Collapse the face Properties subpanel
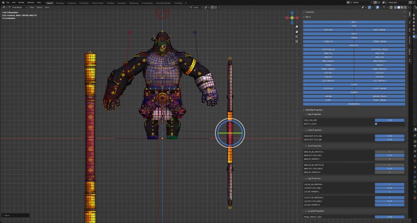Image resolution: width=417 pixels, height=223 pixels. click(x=314, y=114)
